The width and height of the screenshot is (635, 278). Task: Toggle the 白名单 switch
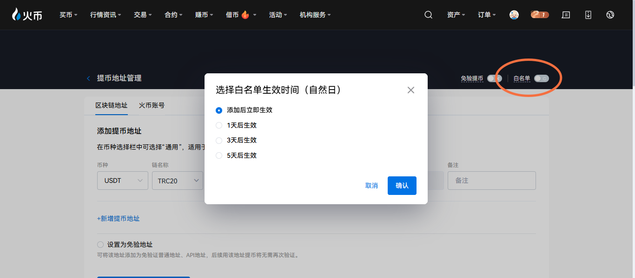(x=541, y=78)
